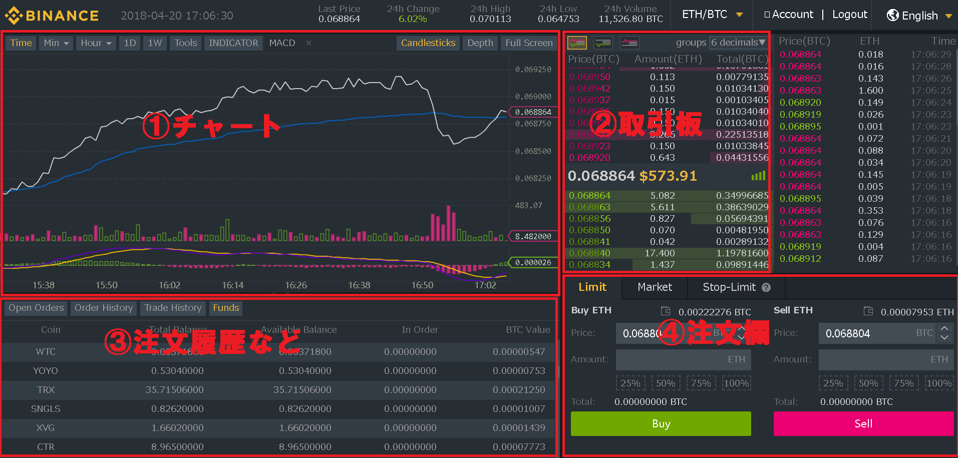Click wallet icon beside Buy ETH balance
The width and height of the screenshot is (958, 458).
point(665,311)
